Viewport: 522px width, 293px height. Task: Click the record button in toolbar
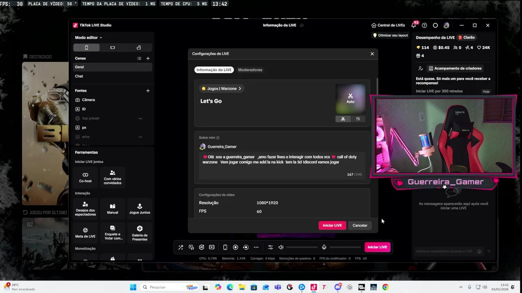(x=235, y=247)
